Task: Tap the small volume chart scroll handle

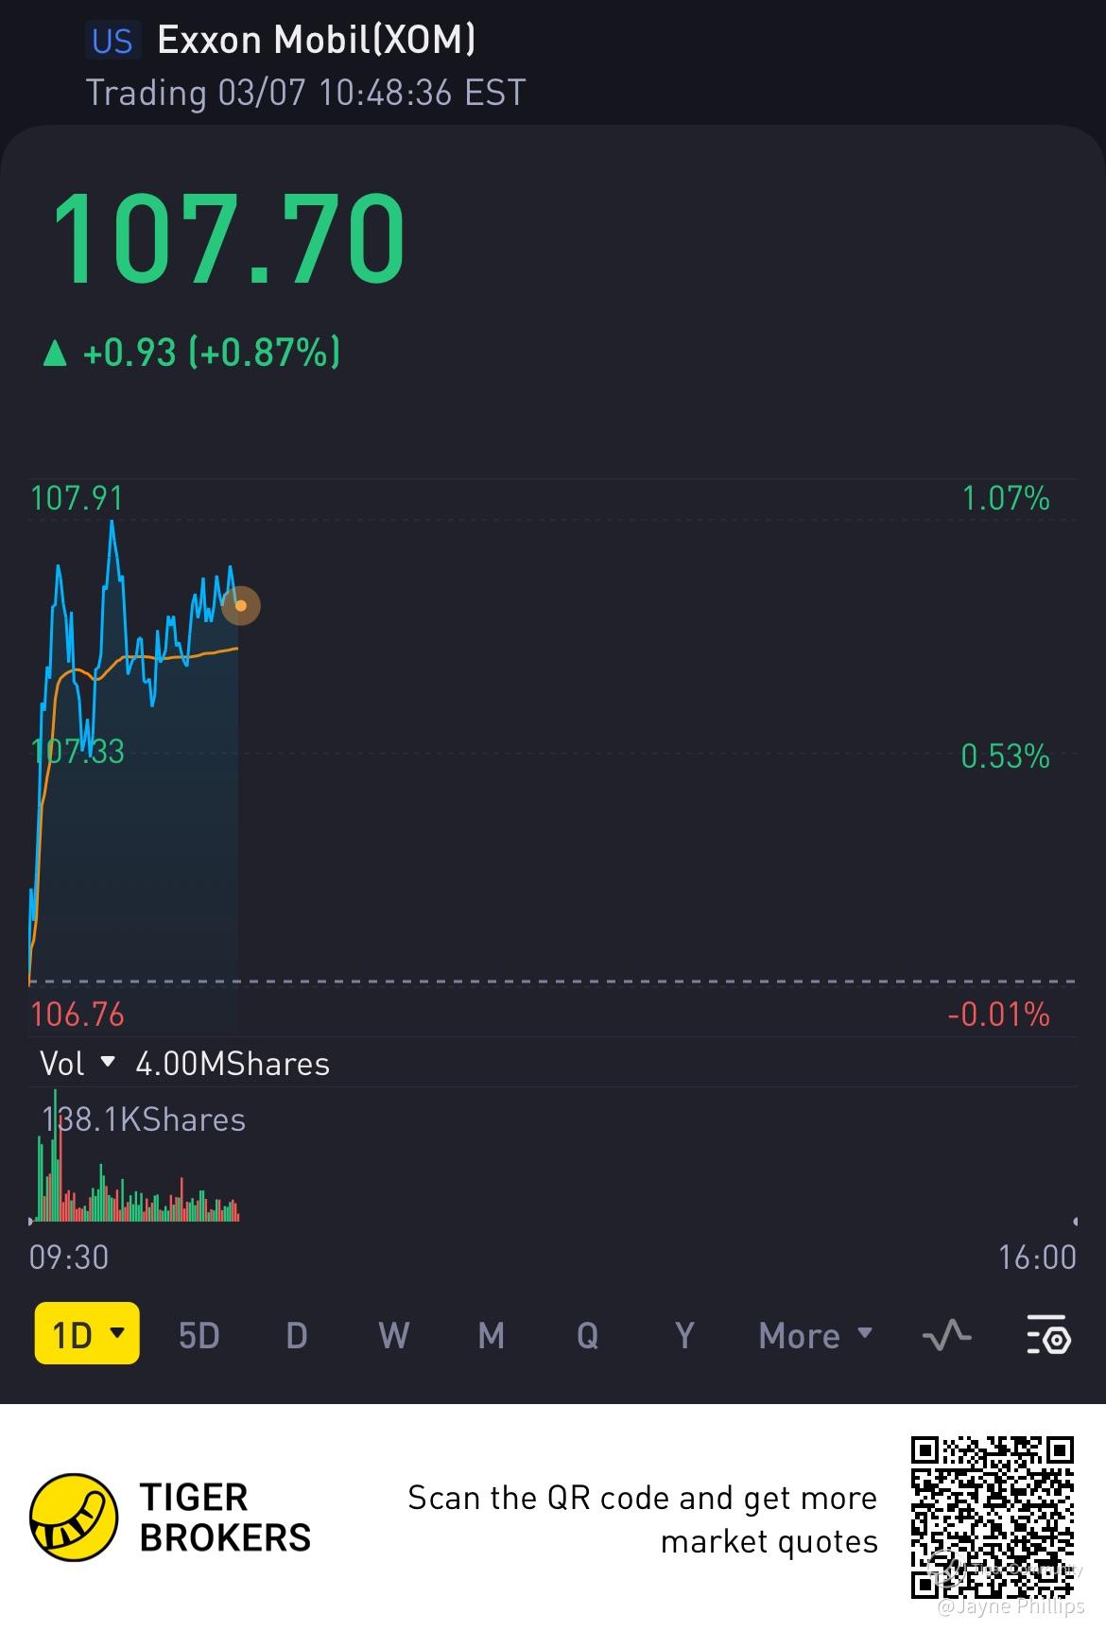Action: click(1075, 1222)
